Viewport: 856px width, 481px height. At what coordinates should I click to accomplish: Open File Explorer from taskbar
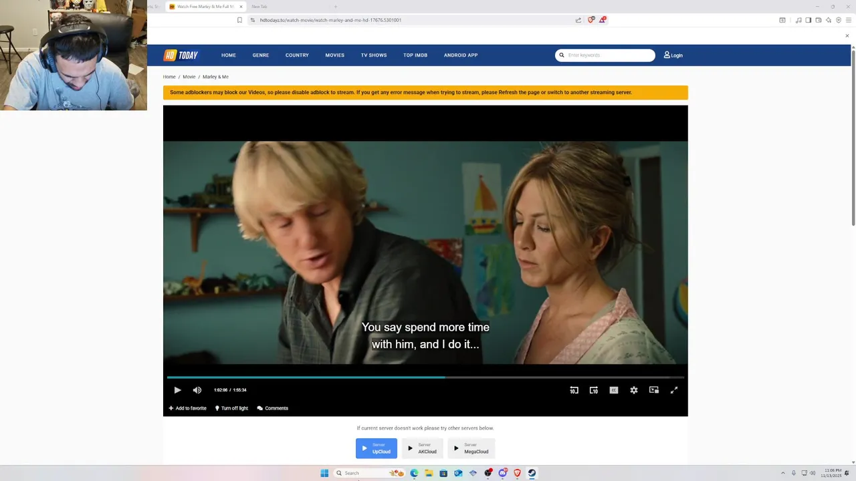click(429, 473)
